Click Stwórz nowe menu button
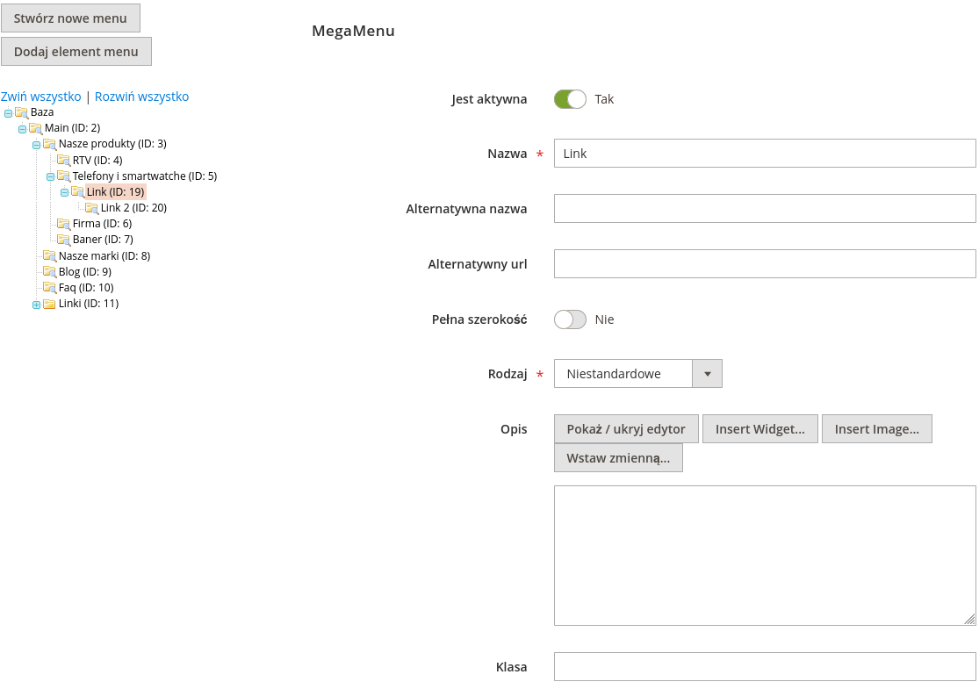This screenshot has height=689, width=979. point(70,18)
